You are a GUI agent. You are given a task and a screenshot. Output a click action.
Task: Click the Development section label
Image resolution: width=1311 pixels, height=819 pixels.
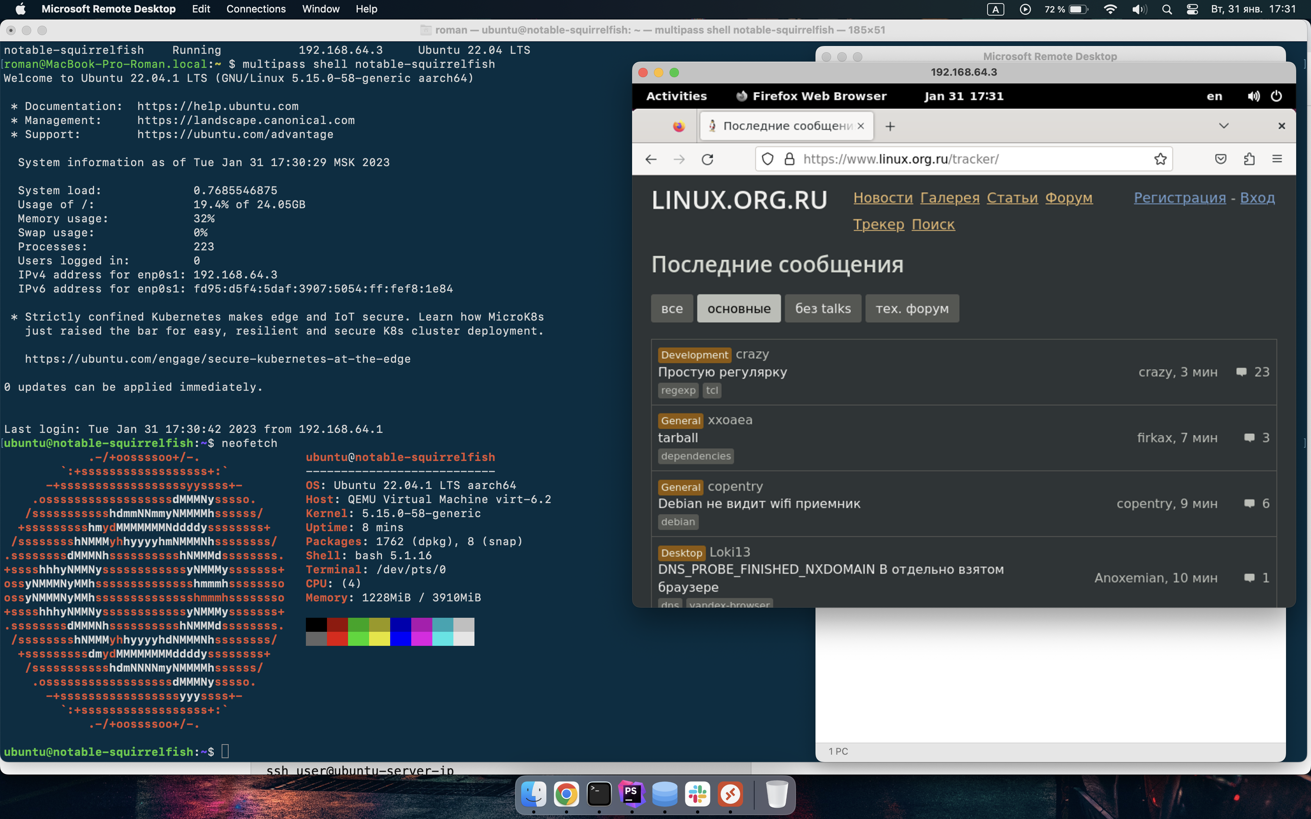point(695,355)
